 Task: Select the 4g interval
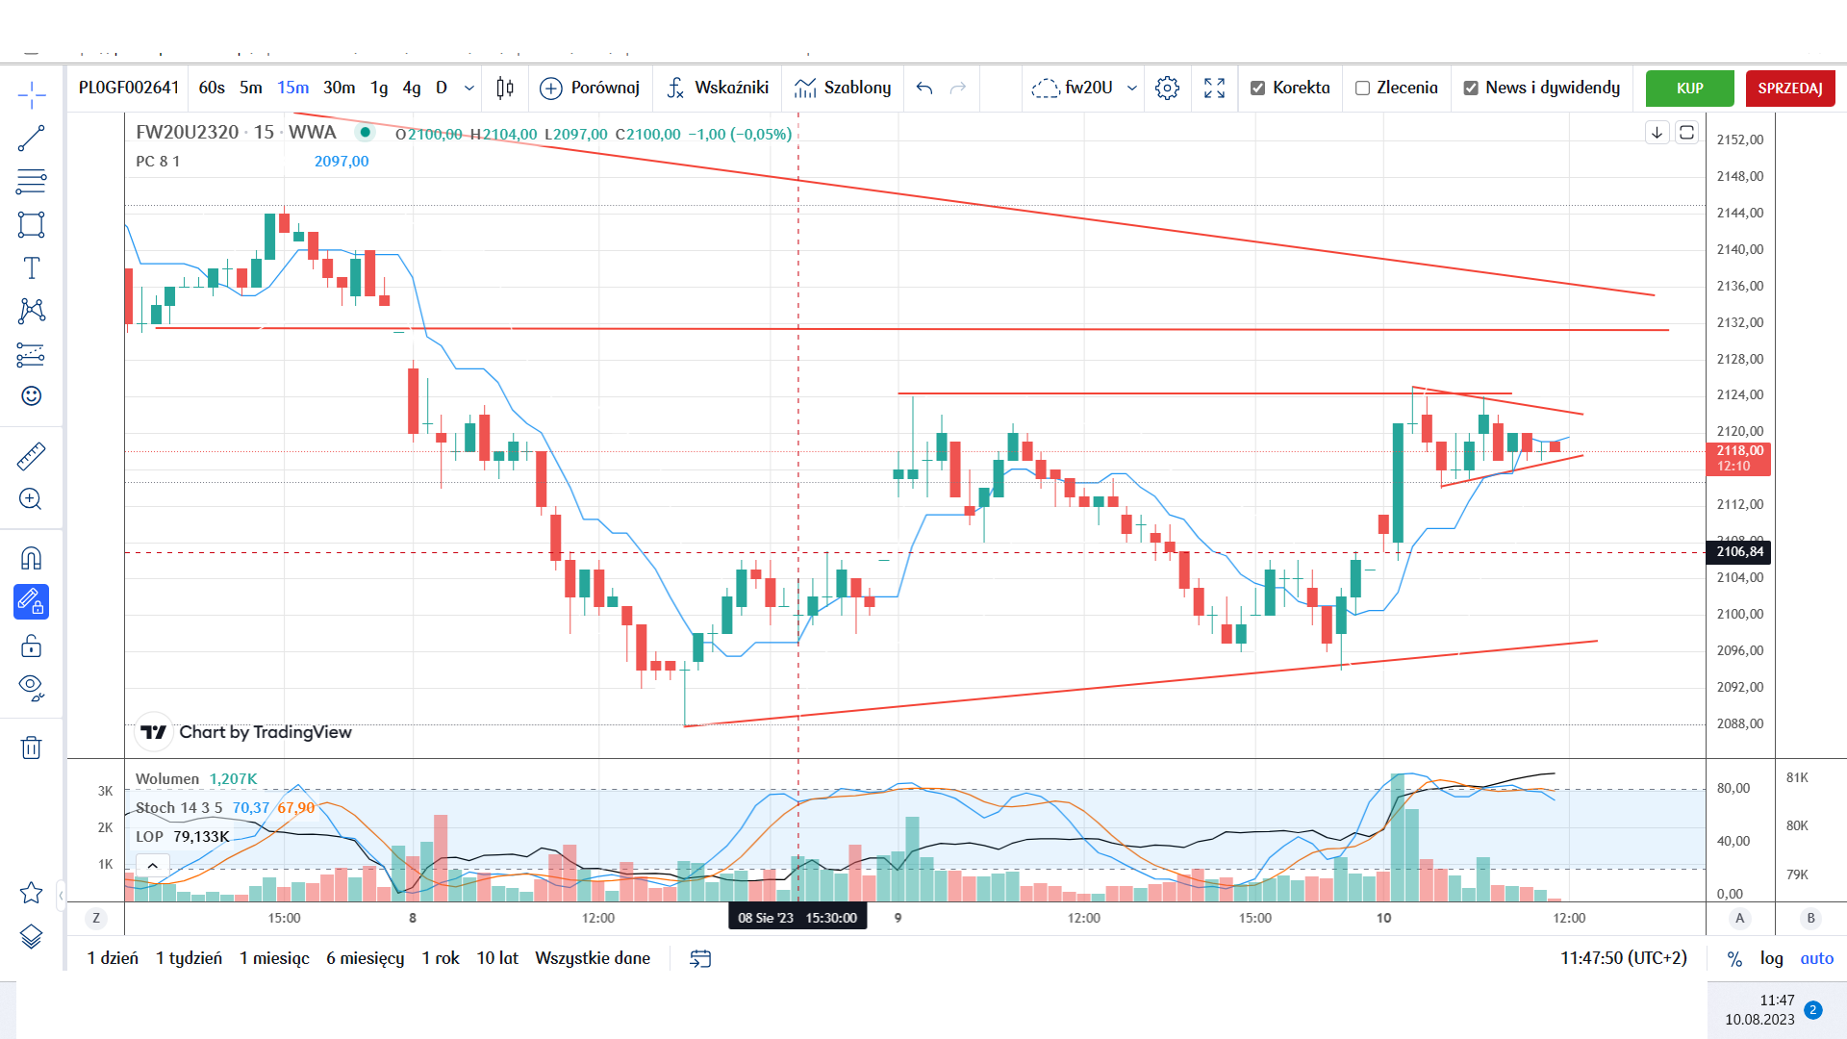pos(411,88)
